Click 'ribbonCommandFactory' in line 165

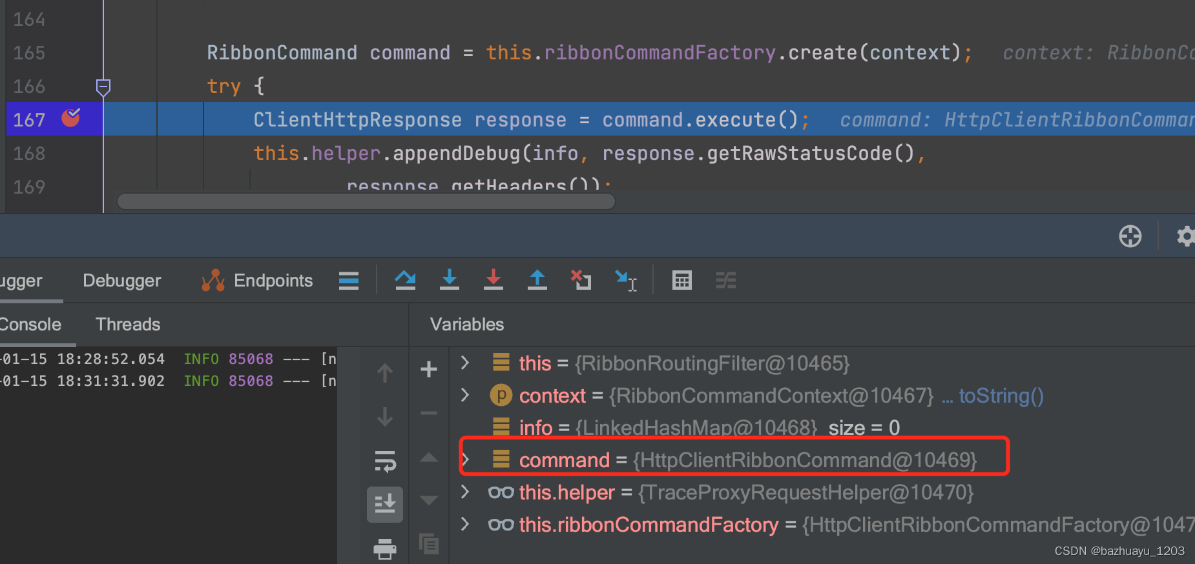tap(660, 53)
